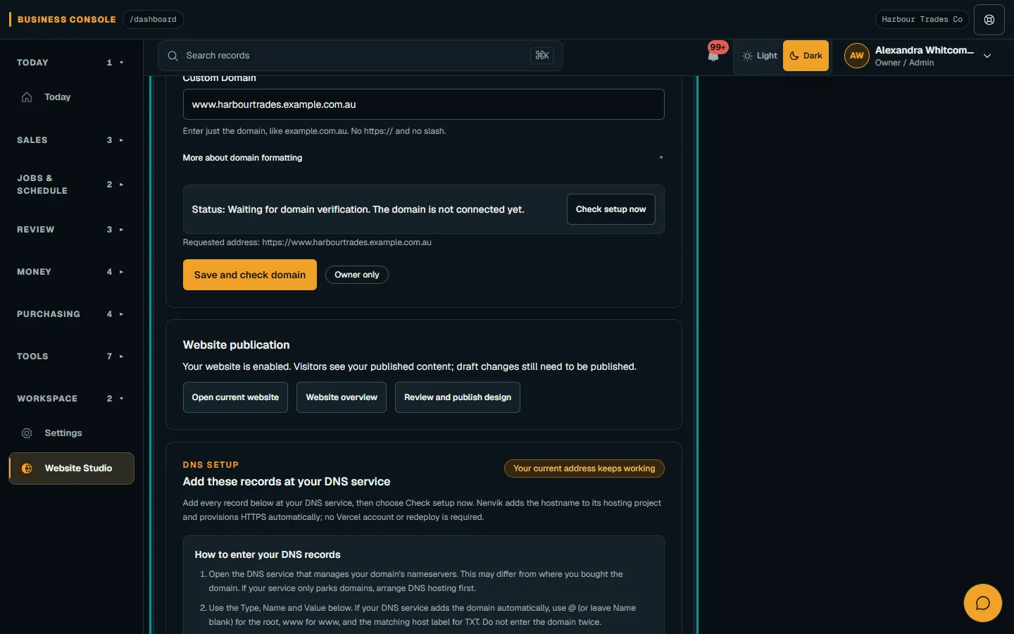Image resolution: width=1014 pixels, height=634 pixels.
Task: Expand the REVIEW sidebar section
Action: coord(70,230)
